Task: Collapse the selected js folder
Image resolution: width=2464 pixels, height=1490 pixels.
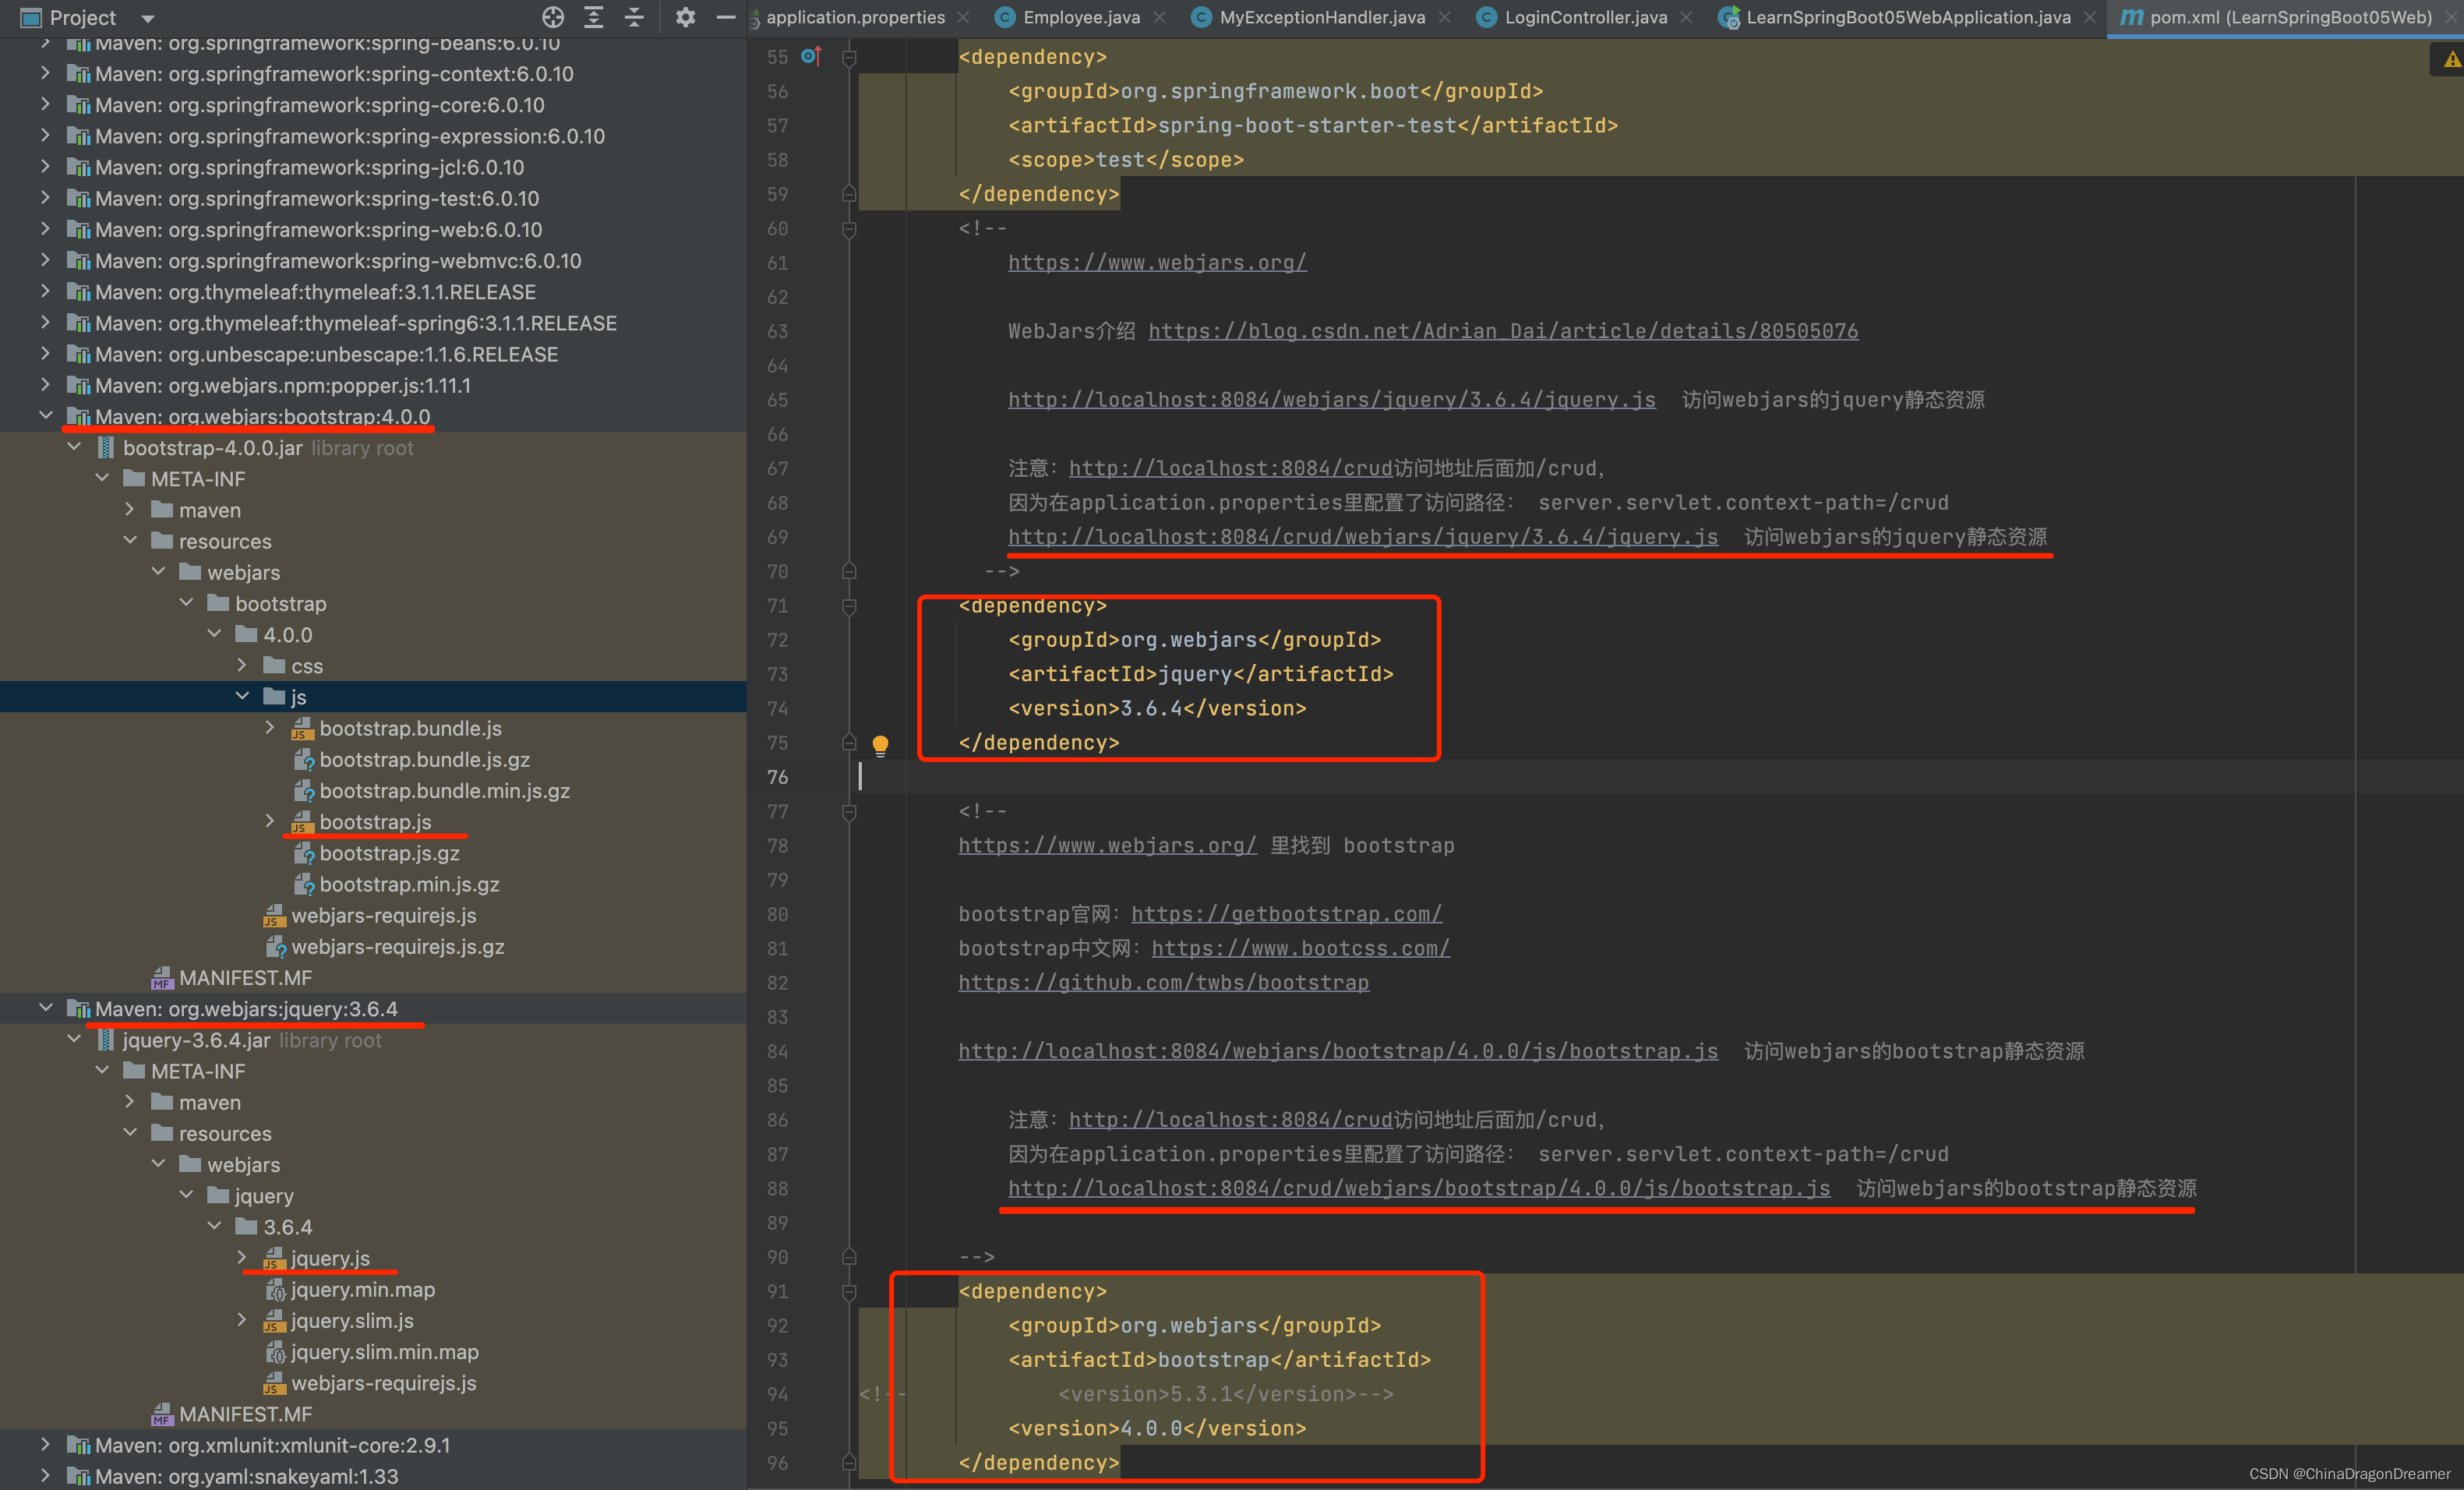Action: [x=242, y=696]
